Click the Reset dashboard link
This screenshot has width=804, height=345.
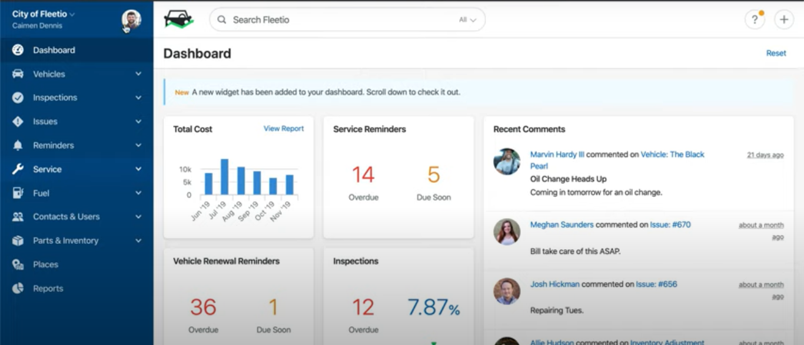(x=776, y=53)
